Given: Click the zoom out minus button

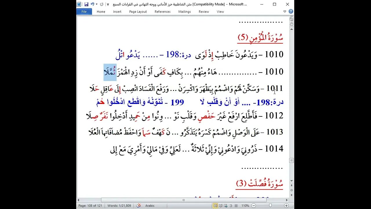Looking at the screenshot, I should [253, 206].
